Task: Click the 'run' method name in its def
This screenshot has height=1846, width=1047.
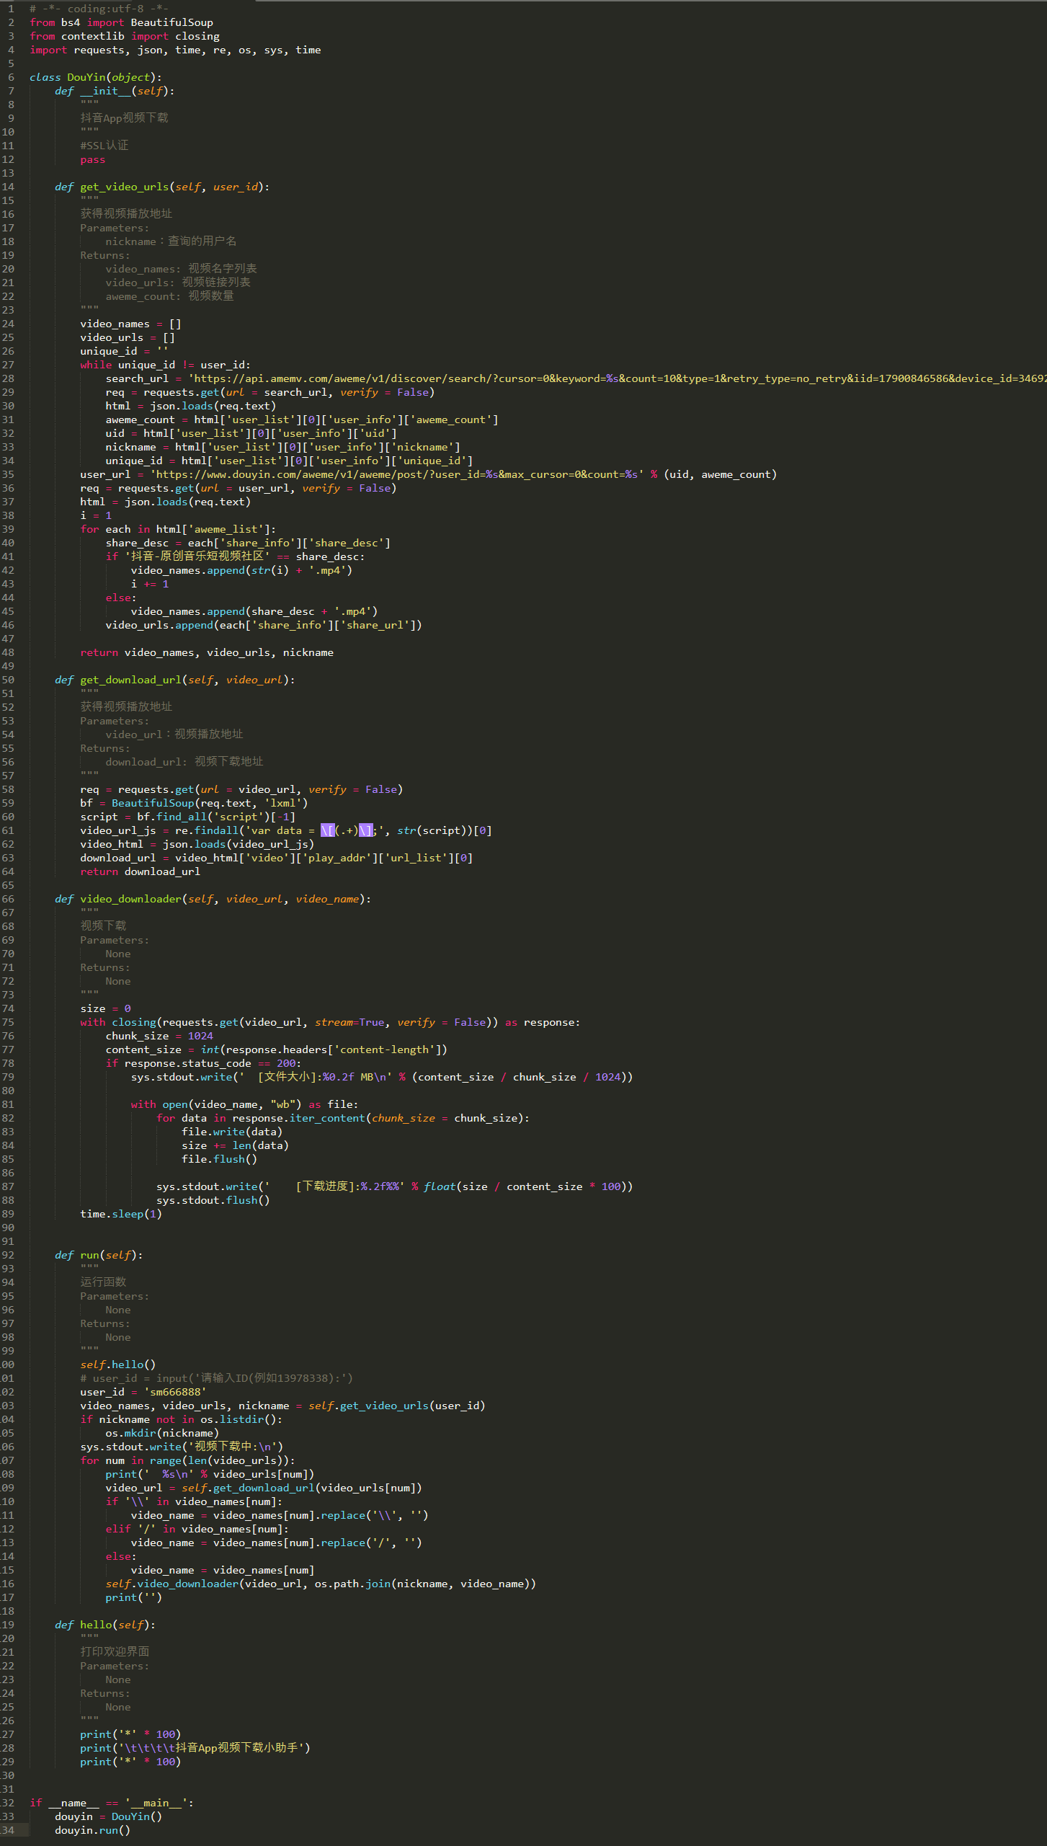Action: [x=89, y=1255]
